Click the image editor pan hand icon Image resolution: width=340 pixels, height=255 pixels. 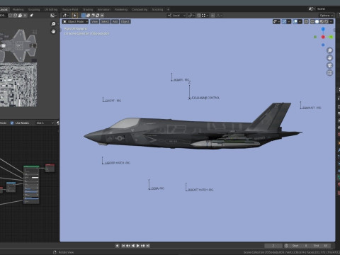pos(53,31)
